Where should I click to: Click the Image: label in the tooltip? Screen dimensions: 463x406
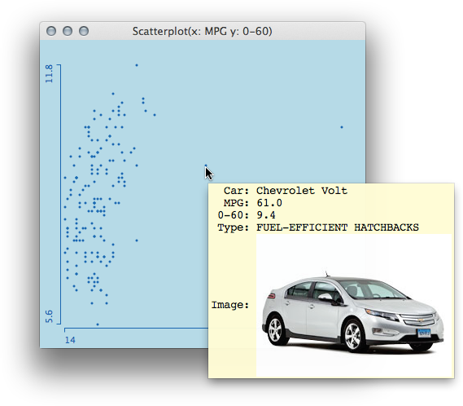pyautogui.click(x=230, y=305)
